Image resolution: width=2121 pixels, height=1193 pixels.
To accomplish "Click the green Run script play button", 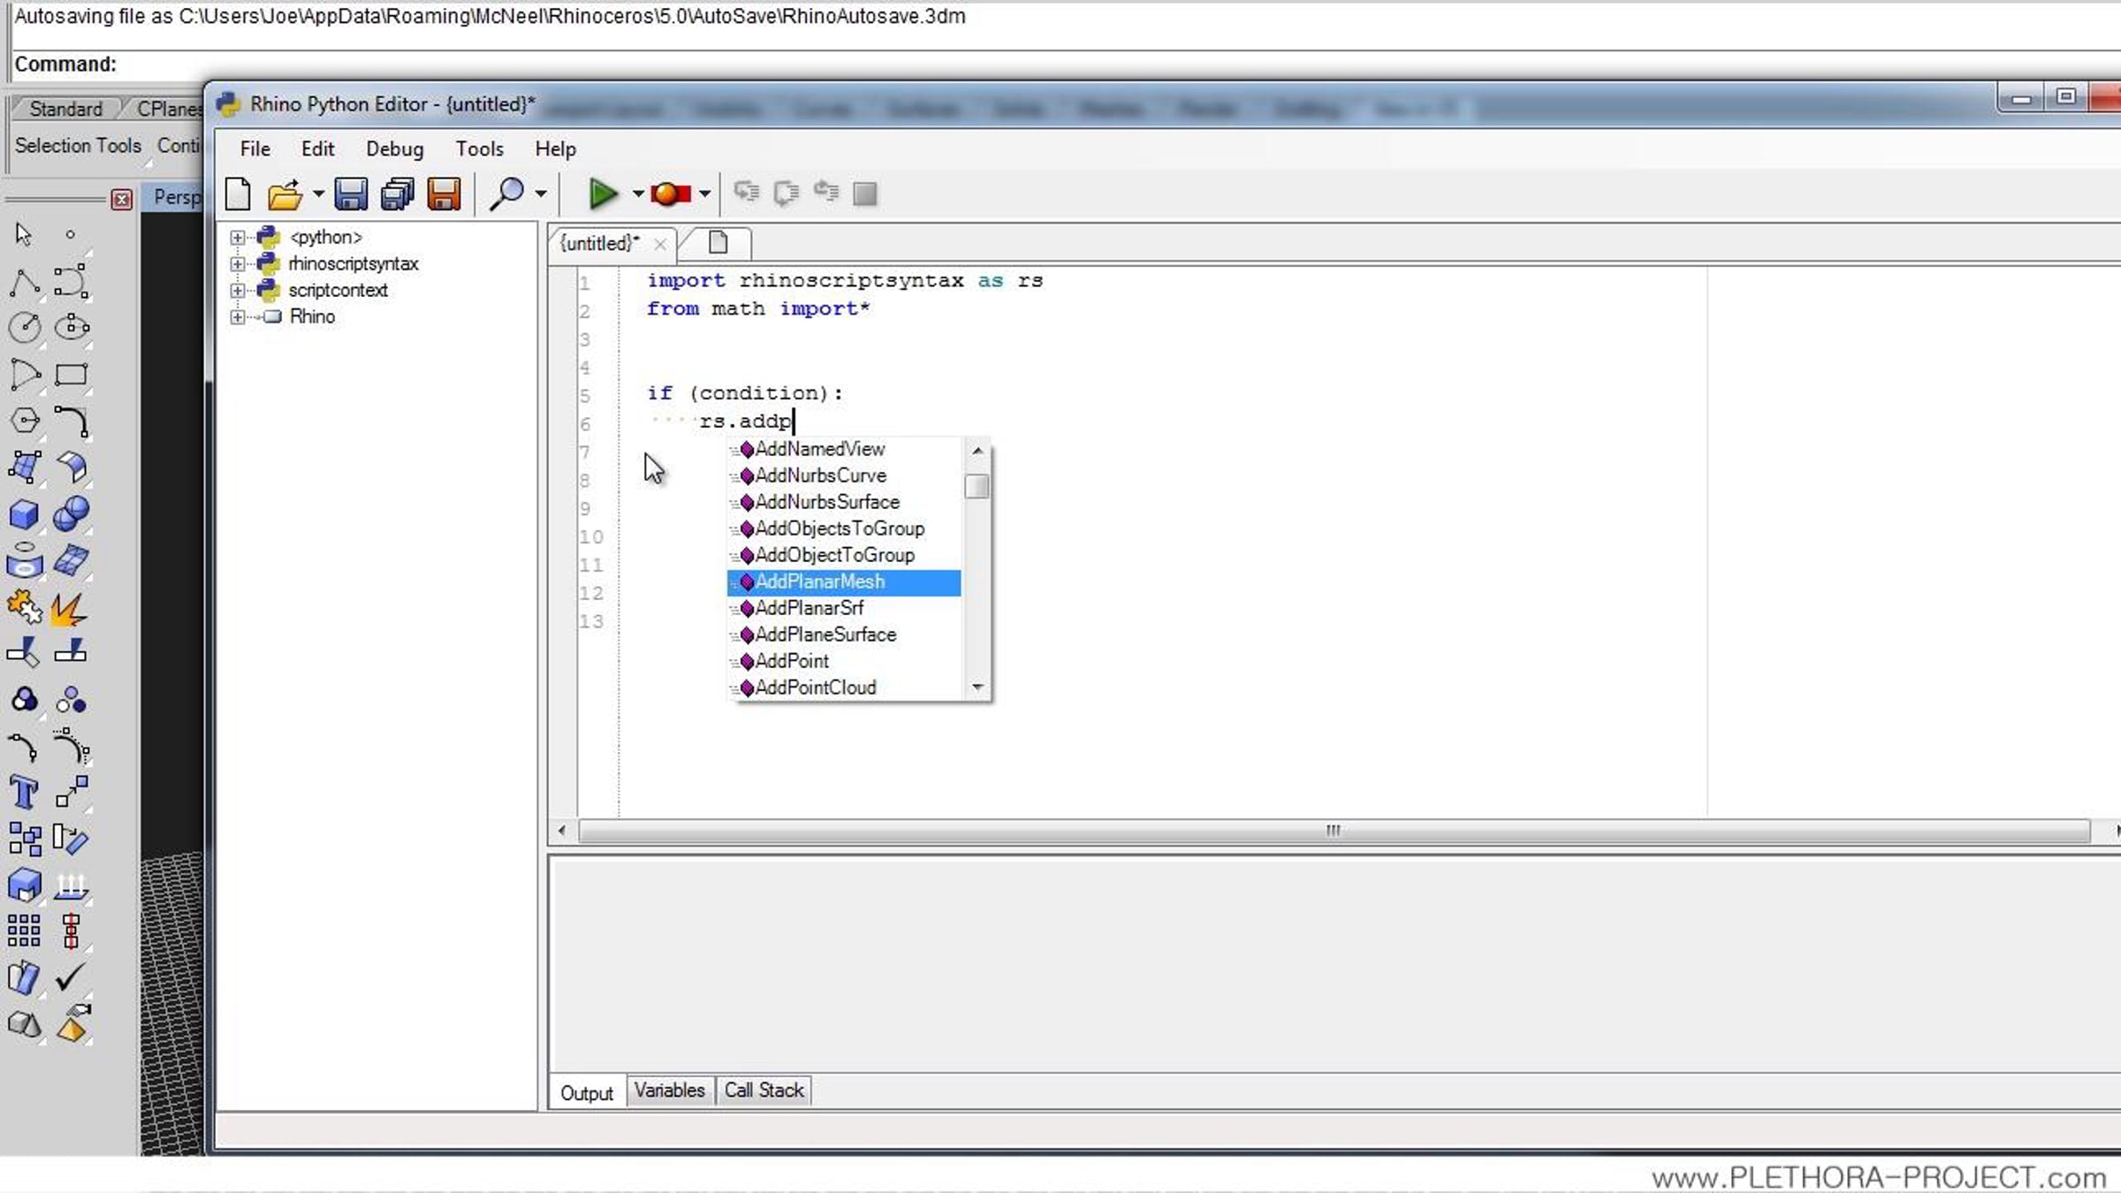I will coord(603,194).
